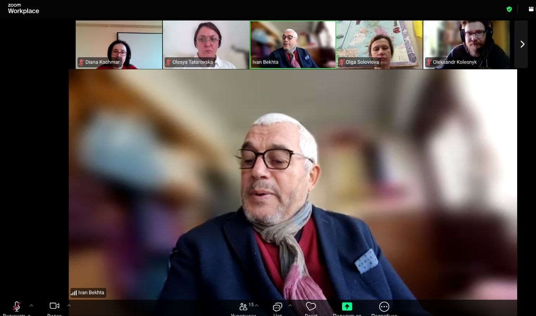This screenshot has width=536, height=316.
Task: Open the Participants panel icon
Action: coord(243,307)
